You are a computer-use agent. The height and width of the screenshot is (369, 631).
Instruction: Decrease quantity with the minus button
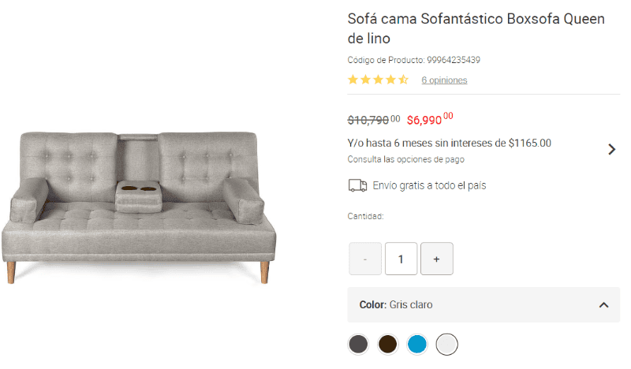(365, 259)
